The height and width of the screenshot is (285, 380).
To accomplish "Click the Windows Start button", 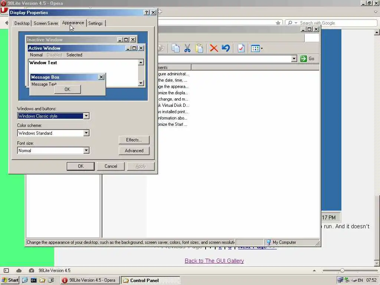I will (x=10, y=280).
